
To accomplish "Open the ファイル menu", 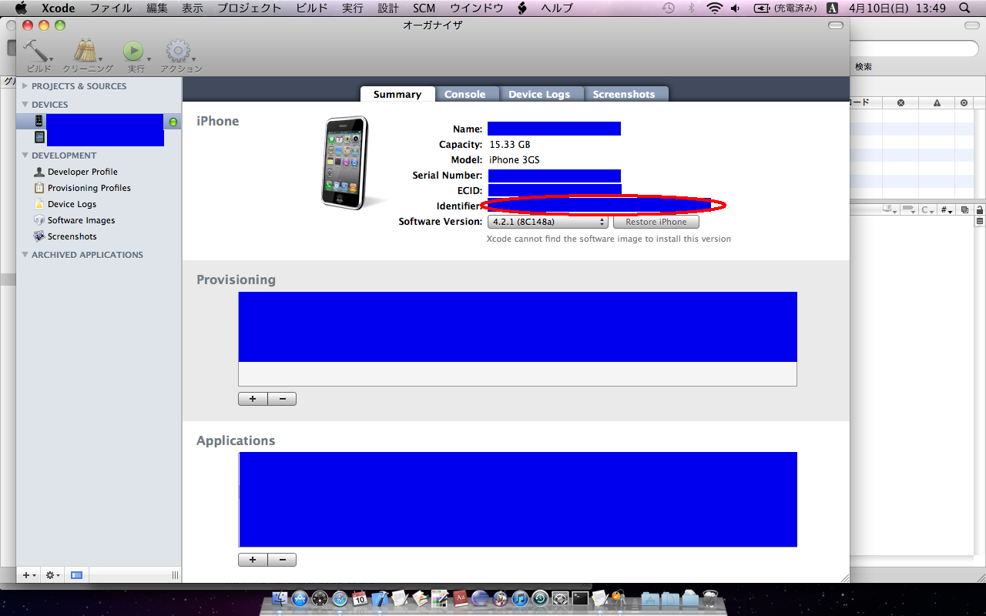I will [111, 8].
